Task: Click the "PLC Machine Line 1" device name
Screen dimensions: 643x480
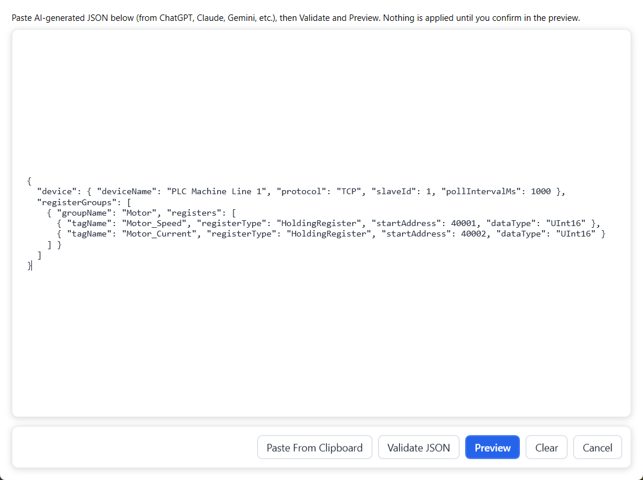Action: point(217,191)
